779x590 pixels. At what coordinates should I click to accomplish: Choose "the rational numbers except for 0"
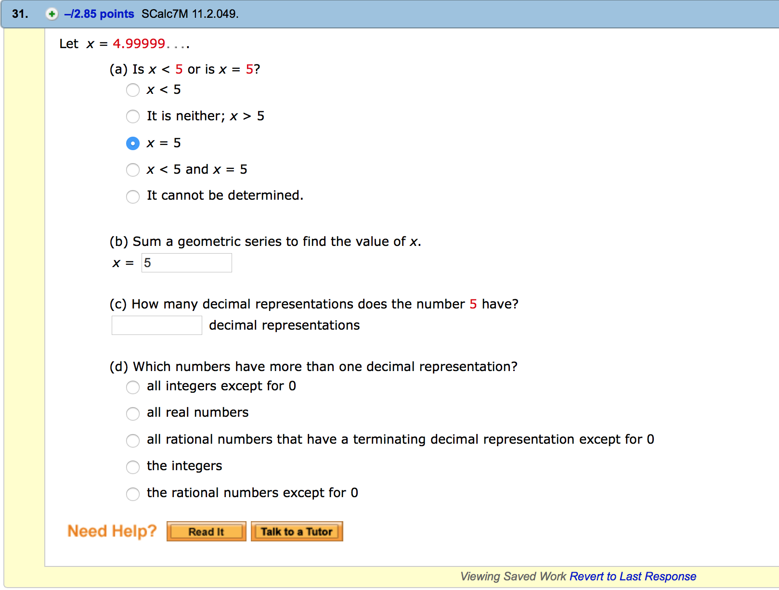coord(132,494)
